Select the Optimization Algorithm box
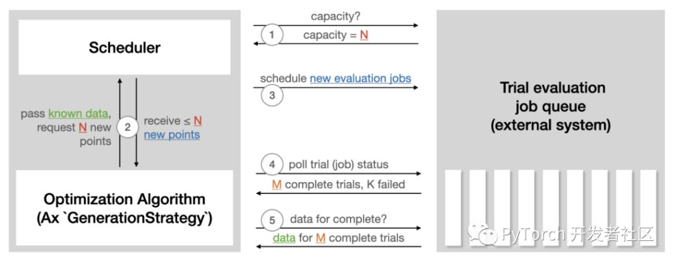 pyautogui.click(x=124, y=207)
